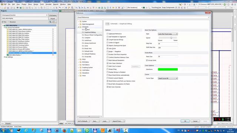Toggle the Clipboard Reference checkbox
Image resolution: width=237 pixels, height=133 pixels.
(107, 34)
